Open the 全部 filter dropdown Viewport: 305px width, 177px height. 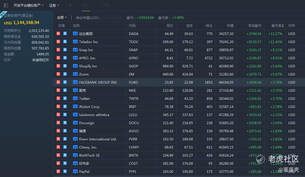click(x=62, y=18)
